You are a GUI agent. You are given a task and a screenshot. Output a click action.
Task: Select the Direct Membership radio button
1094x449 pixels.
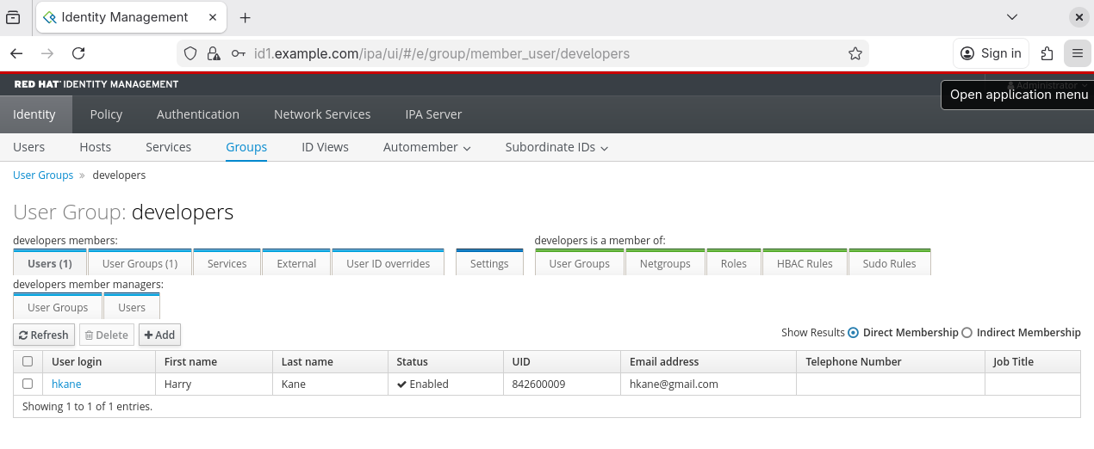tap(854, 332)
